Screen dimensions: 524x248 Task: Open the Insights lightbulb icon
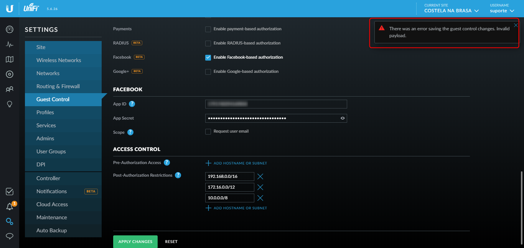(10, 104)
